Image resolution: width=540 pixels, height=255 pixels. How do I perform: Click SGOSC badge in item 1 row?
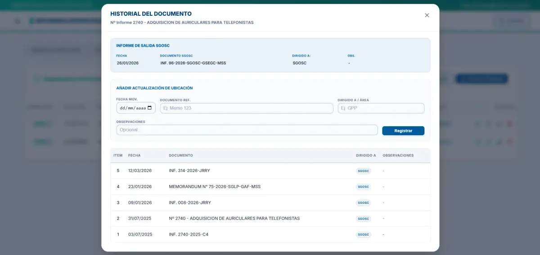pyautogui.click(x=363, y=235)
